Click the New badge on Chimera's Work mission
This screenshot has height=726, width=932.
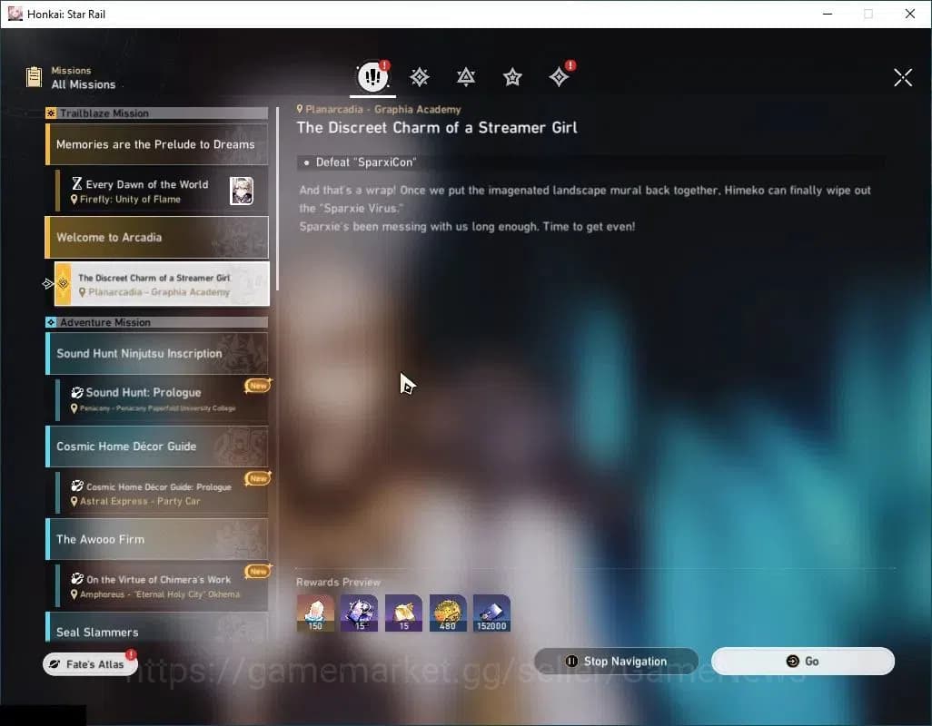258,571
